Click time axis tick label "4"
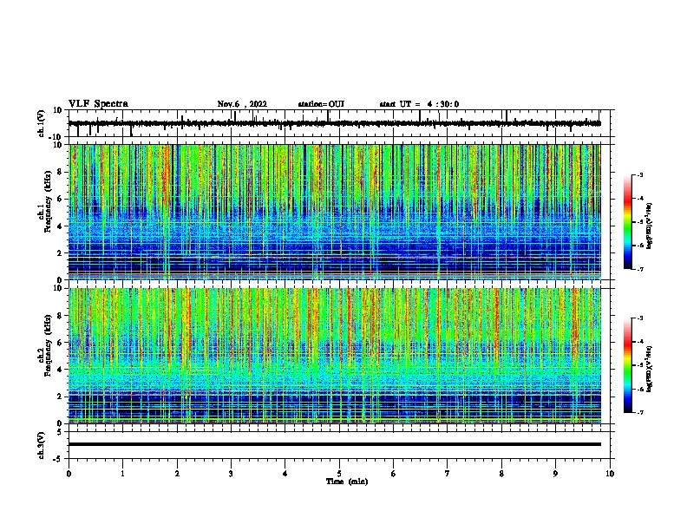 tap(285, 473)
